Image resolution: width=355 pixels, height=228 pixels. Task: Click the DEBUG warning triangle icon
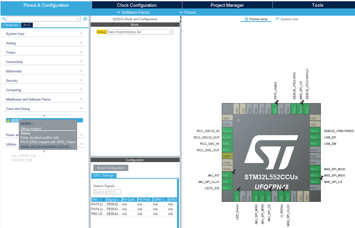tap(9, 120)
